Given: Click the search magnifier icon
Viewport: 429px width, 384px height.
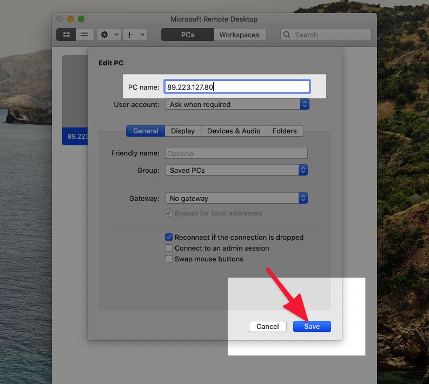Looking at the screenshot, I should 287,35.
